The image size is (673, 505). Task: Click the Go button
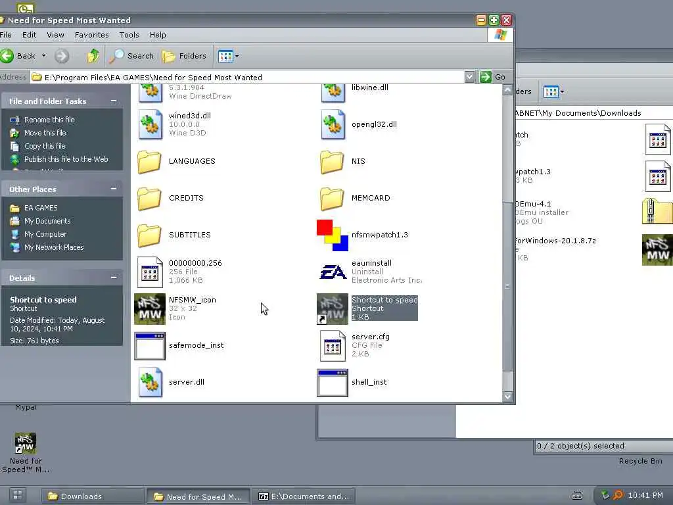(493, 78)
